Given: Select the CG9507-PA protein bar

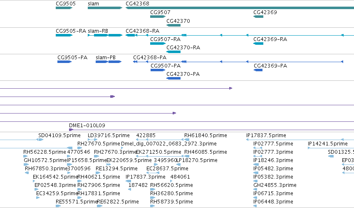Looking at the screenshot, I should 158,70.
